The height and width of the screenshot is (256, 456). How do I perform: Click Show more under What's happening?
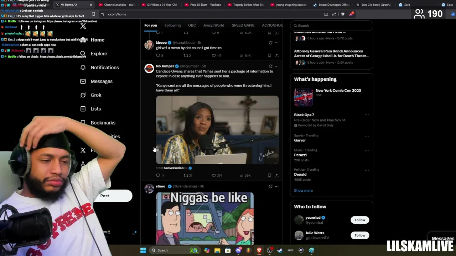(303, 191)
